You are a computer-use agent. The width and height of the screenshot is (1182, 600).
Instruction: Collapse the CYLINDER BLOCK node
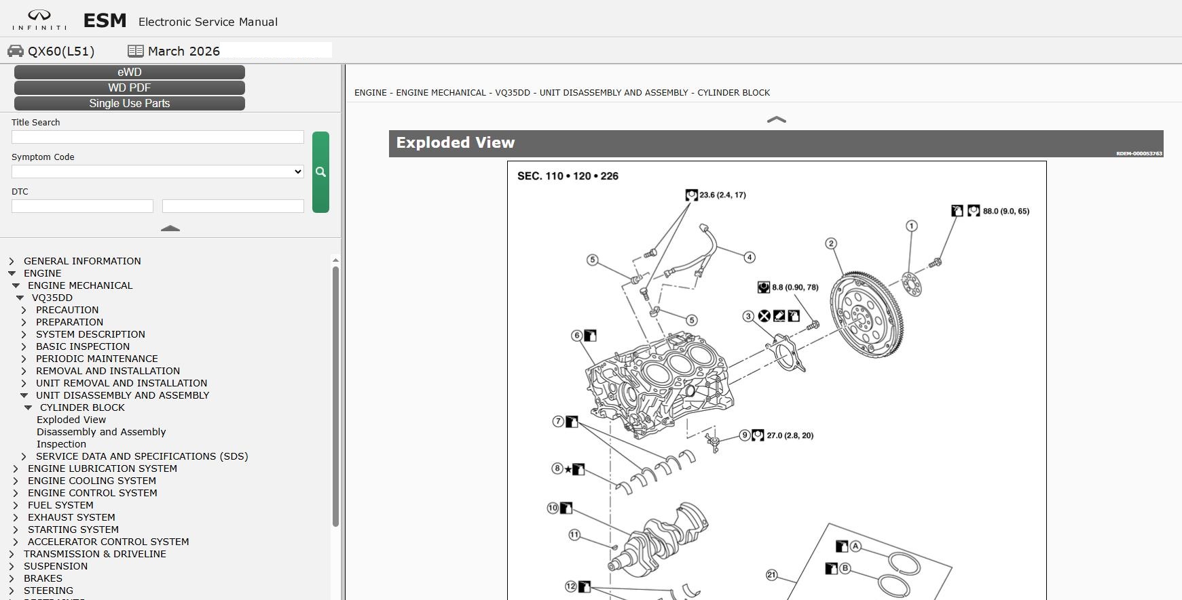click(28, 407)
